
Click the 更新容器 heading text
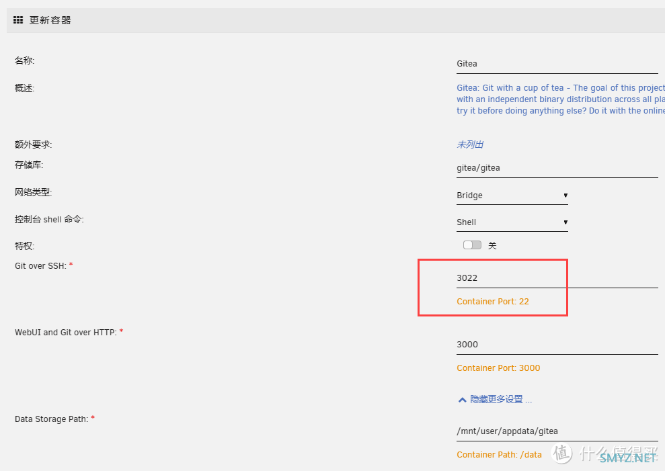tap(50, 20)
